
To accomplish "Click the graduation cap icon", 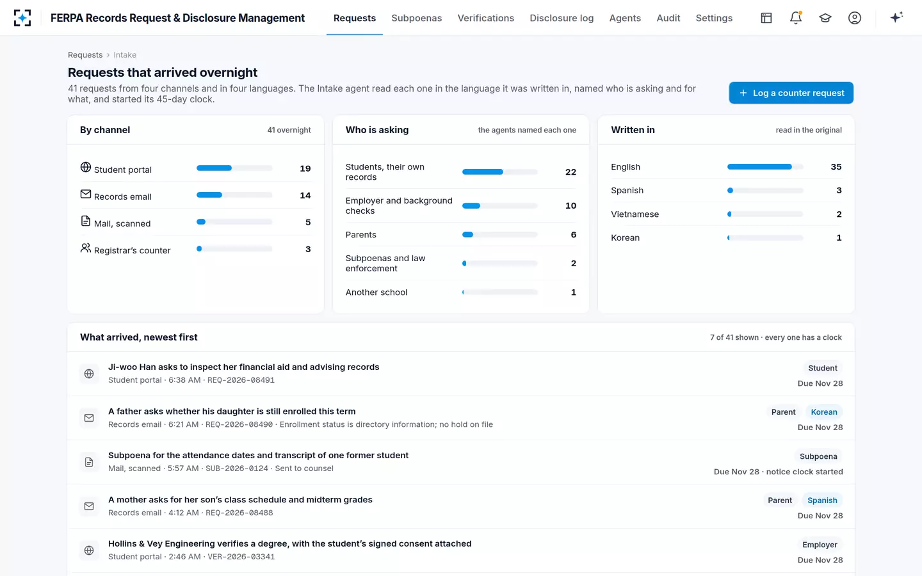I will (825, 18).
